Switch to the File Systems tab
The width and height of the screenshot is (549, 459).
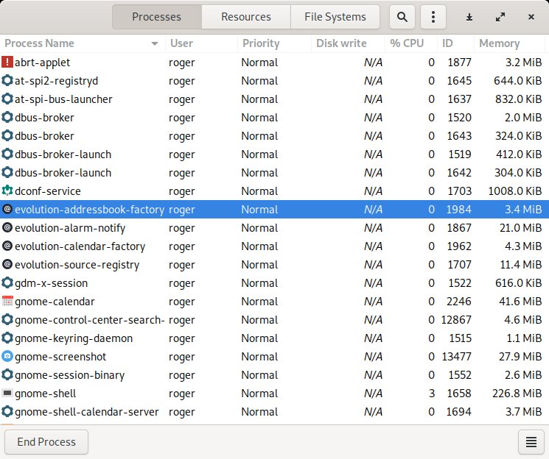pyautogui.click(x=335, y=17)
